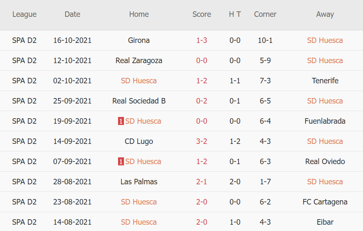Open CD Lugo team page

coord(139,141)
